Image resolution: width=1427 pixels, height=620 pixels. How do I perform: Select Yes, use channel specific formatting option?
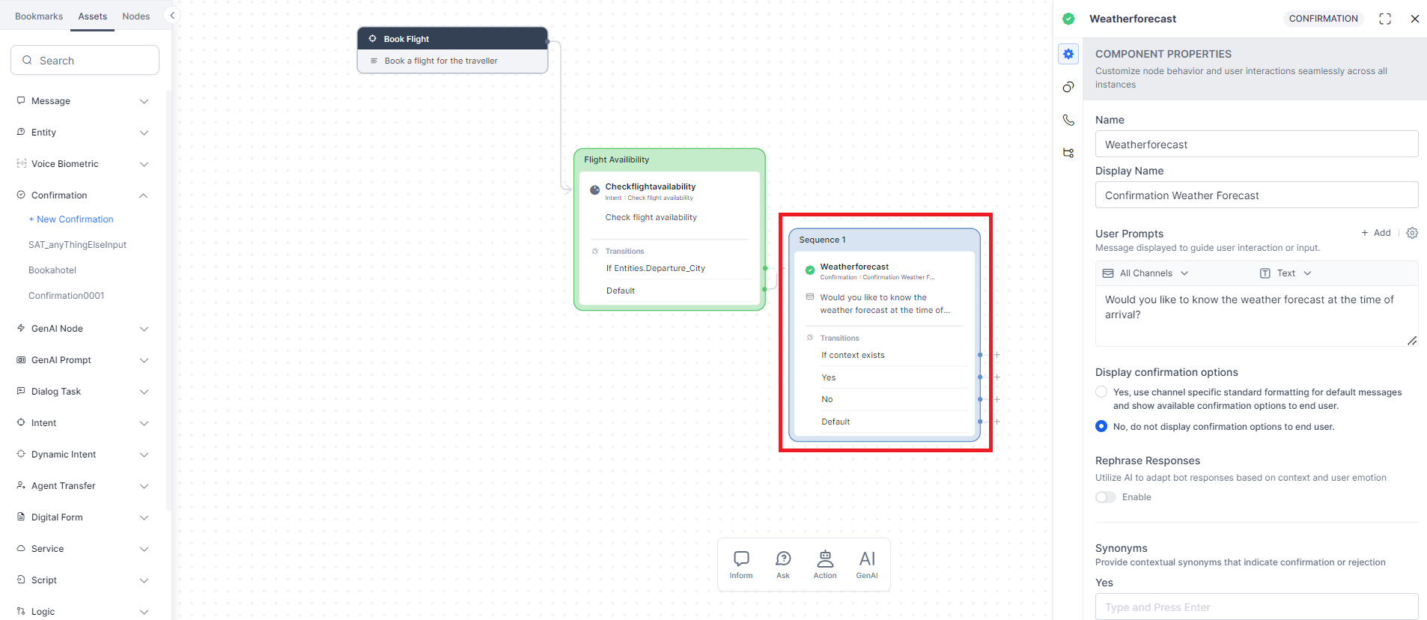1101,392
